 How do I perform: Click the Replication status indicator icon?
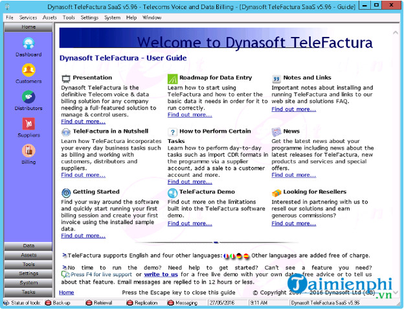pyautogui.click(x=130, y=303)
